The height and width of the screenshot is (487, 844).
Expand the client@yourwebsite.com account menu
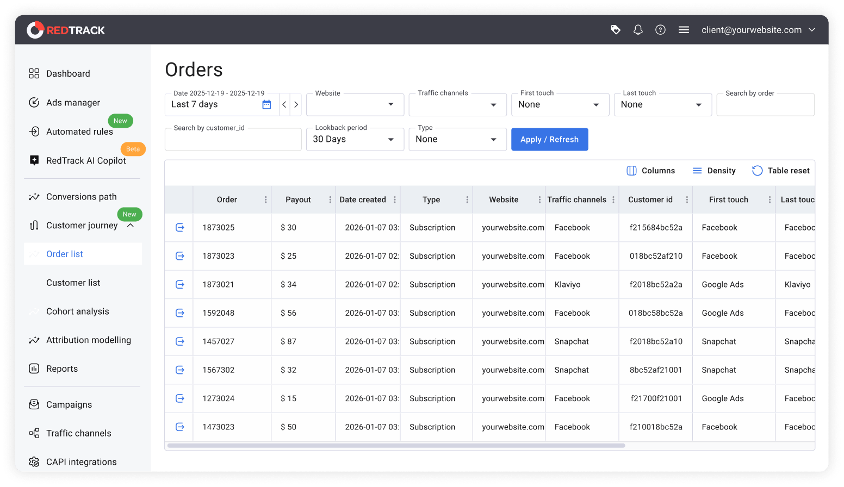[x=758, y=30]
